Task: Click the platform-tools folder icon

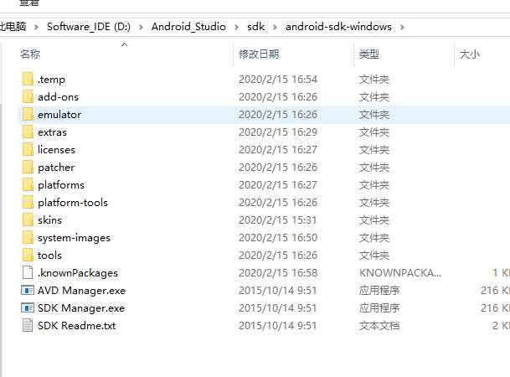Action: 28,202
